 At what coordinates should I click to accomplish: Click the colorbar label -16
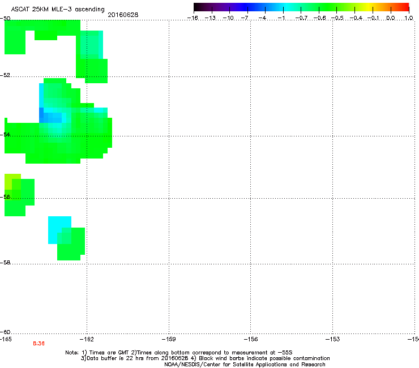click(x=193, y=18)
